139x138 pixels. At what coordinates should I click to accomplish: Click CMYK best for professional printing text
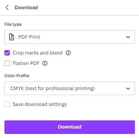(52, 88)
